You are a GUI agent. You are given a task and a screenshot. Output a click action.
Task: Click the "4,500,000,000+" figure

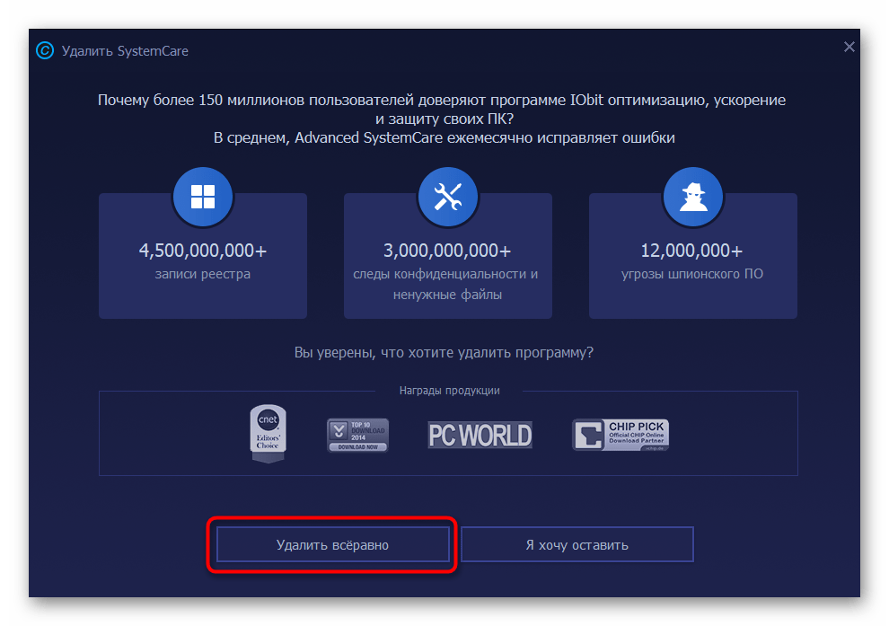pos(203,251)
